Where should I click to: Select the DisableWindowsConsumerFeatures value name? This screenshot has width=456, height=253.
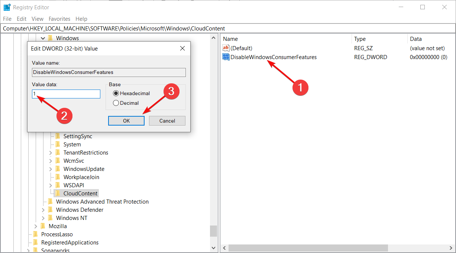[x=274, y=57]
